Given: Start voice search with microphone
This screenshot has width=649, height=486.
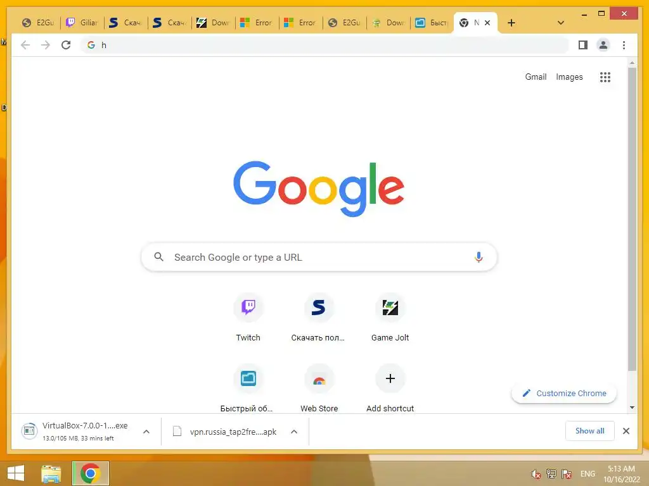Looking at the screenshot, I should [479, 257].
